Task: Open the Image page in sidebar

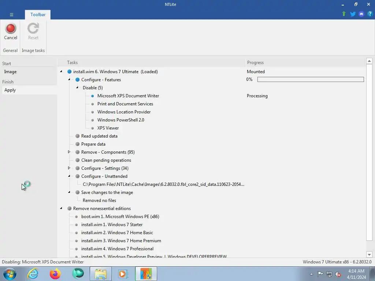Action: 30,72
